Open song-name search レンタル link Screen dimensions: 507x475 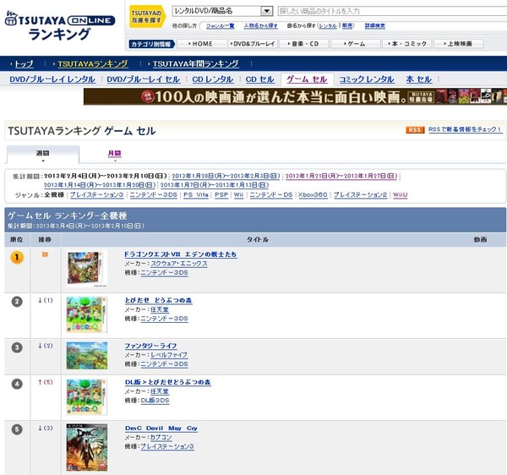[328, 26]
